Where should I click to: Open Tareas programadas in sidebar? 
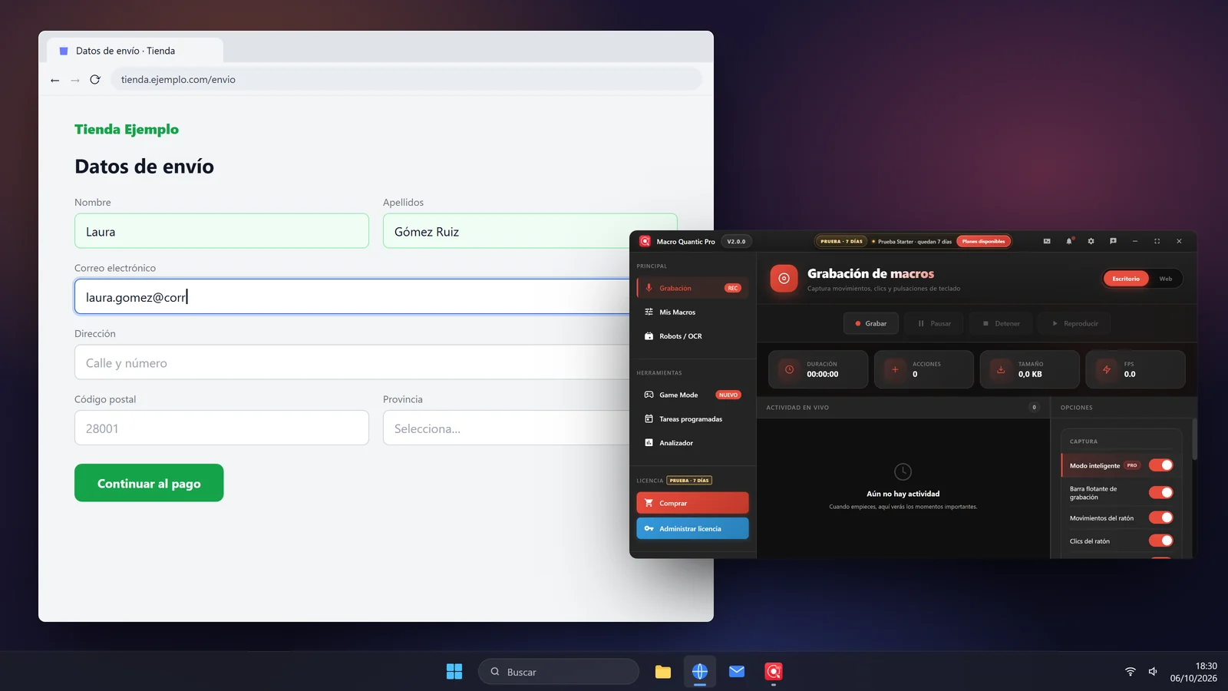pos(692,419)
